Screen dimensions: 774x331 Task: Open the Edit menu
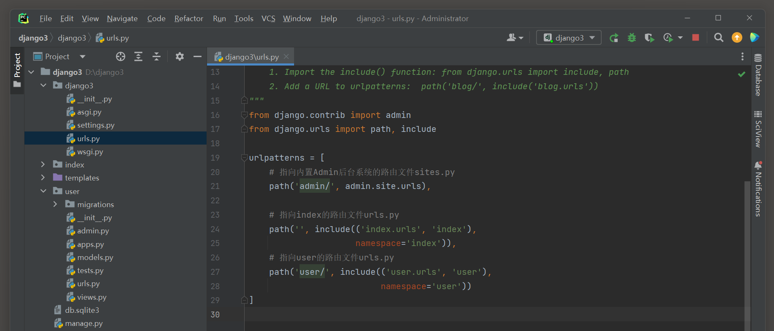click(x=67, y=19)
